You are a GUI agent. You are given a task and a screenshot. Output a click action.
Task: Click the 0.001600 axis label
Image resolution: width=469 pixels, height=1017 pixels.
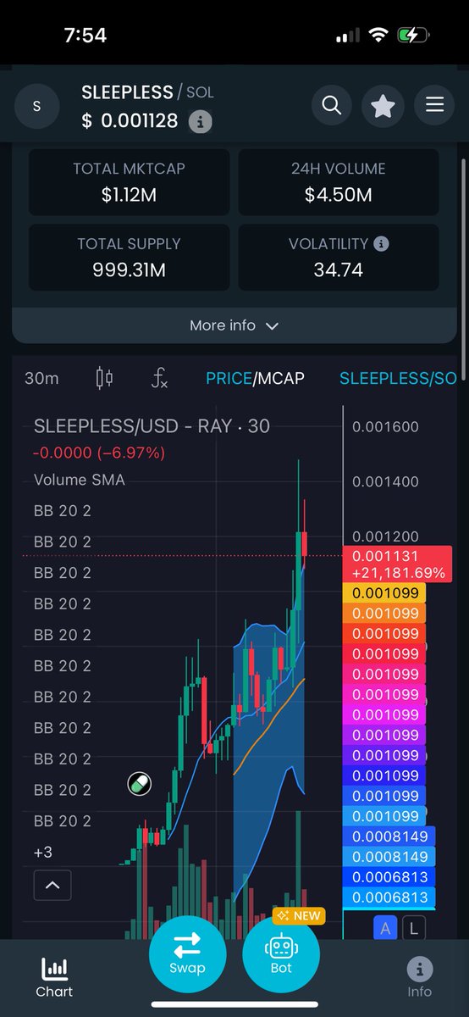[x=386, y=426]
